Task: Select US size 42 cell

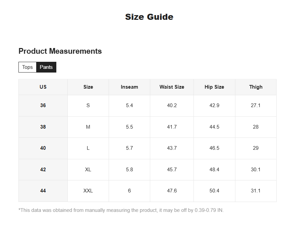Action: [43, 170]
